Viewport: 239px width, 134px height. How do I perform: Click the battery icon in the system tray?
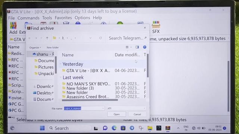(204, 128)
